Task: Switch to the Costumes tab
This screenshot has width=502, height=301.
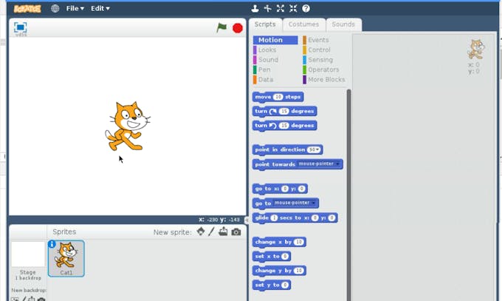Action: point(303,24)
